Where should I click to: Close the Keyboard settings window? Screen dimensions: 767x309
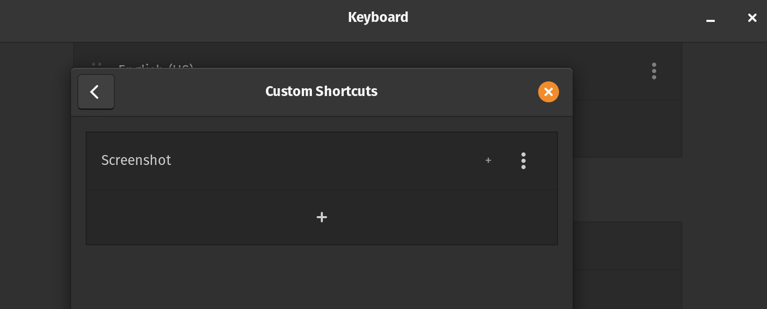[x=752, y=18]
